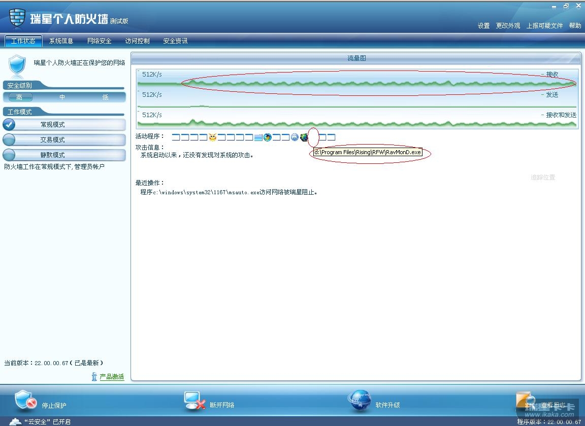The image size is (585, 426).
Task: Click the disconnect network monitor icon
Action: 194,401
